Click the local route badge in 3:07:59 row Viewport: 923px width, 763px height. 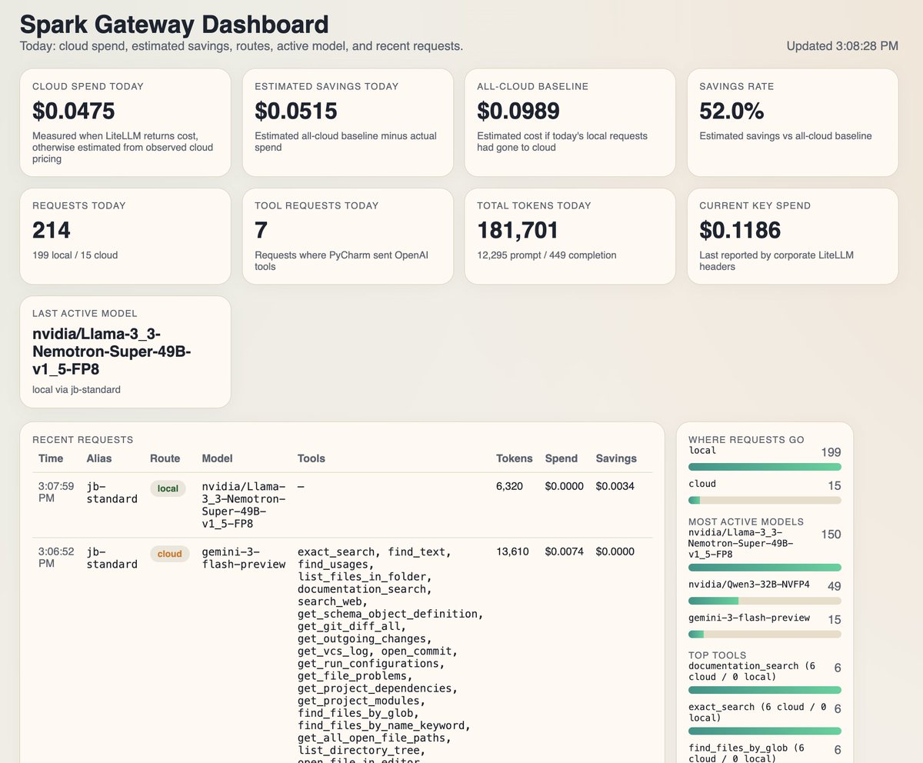[x=168, y=488]
